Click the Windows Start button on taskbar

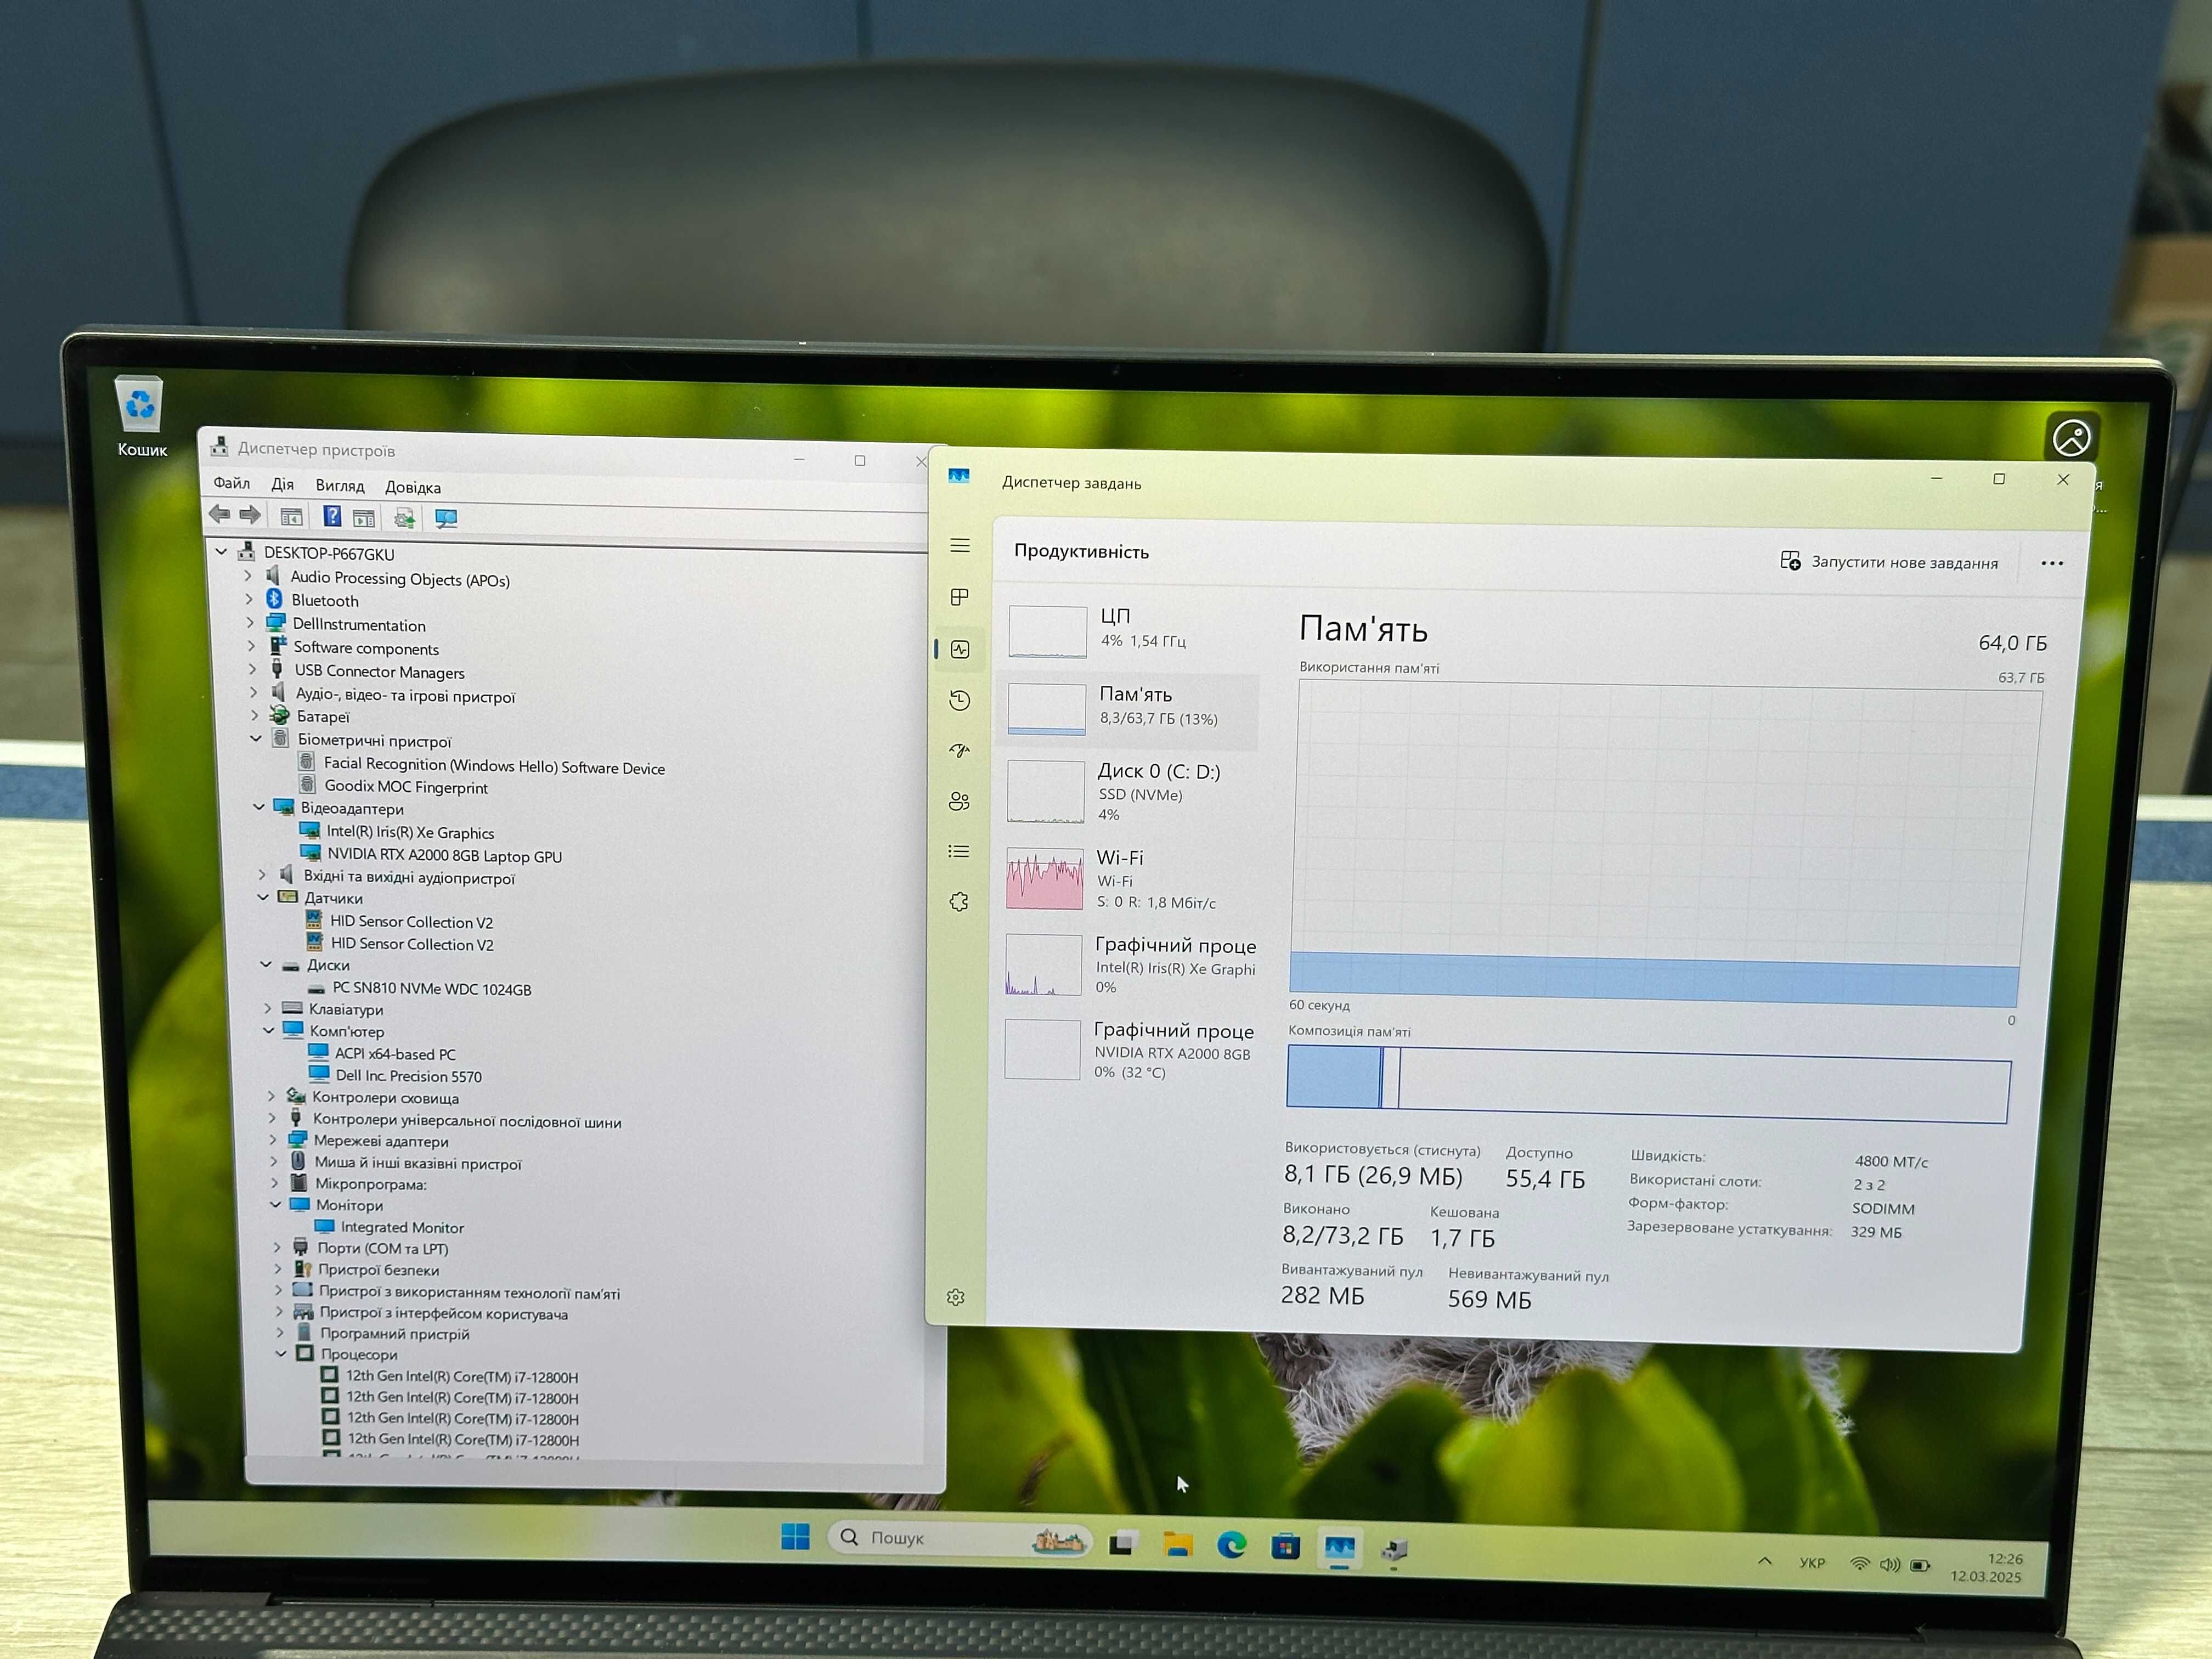click(x=795, y=1536)
